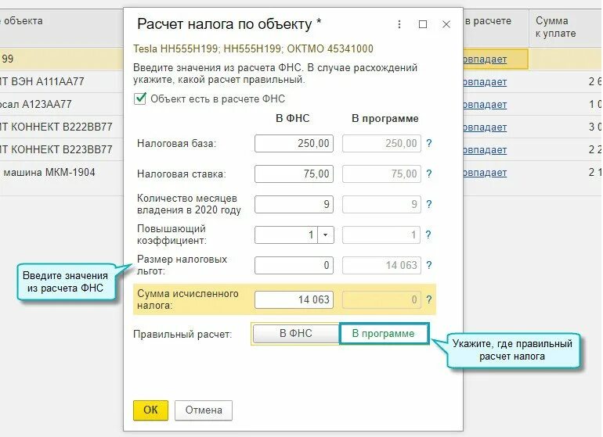Open the dialog's three-dot more menu
The image size is (603, 437).
coord(399,24)
